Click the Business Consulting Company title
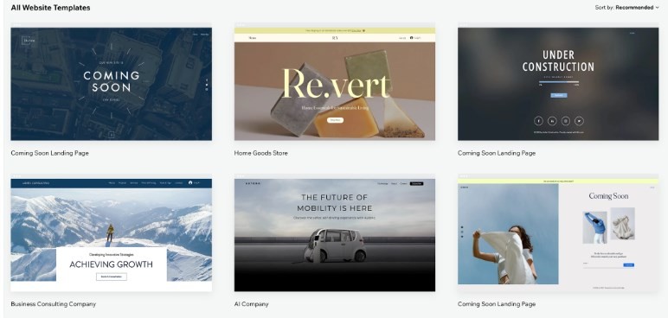 (x=54, y=304)
